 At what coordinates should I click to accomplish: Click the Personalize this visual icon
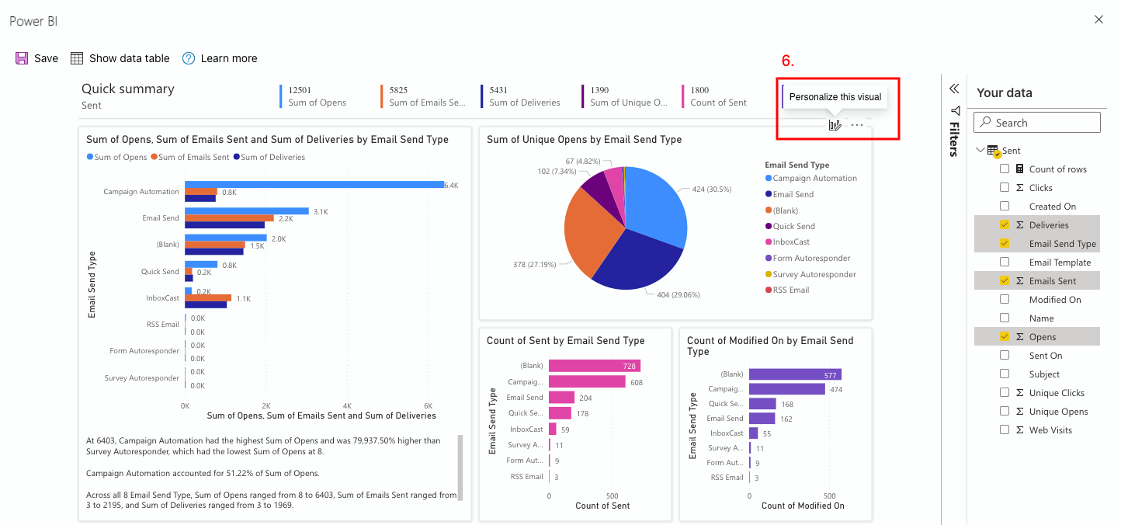(835, 125)
